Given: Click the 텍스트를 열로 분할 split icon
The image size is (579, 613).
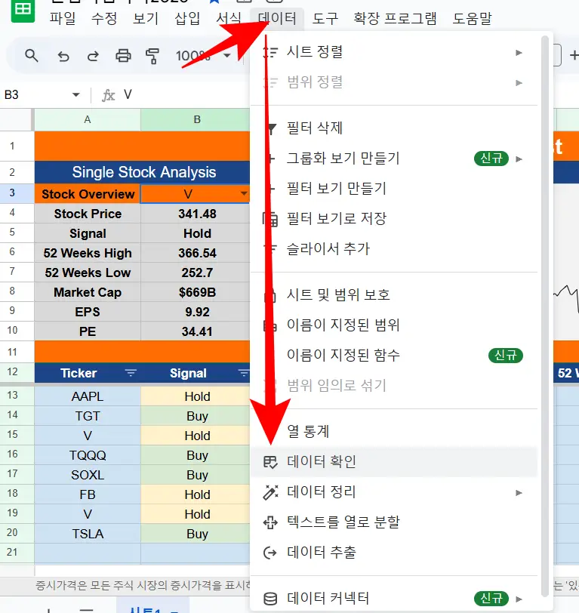Looking at the screenshot, I should 270,522.
